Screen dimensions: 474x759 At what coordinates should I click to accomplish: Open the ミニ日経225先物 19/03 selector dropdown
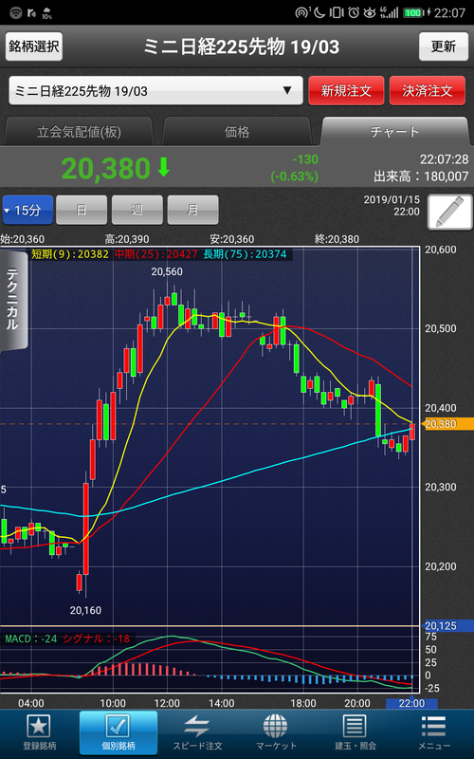[x=155, y=90]
